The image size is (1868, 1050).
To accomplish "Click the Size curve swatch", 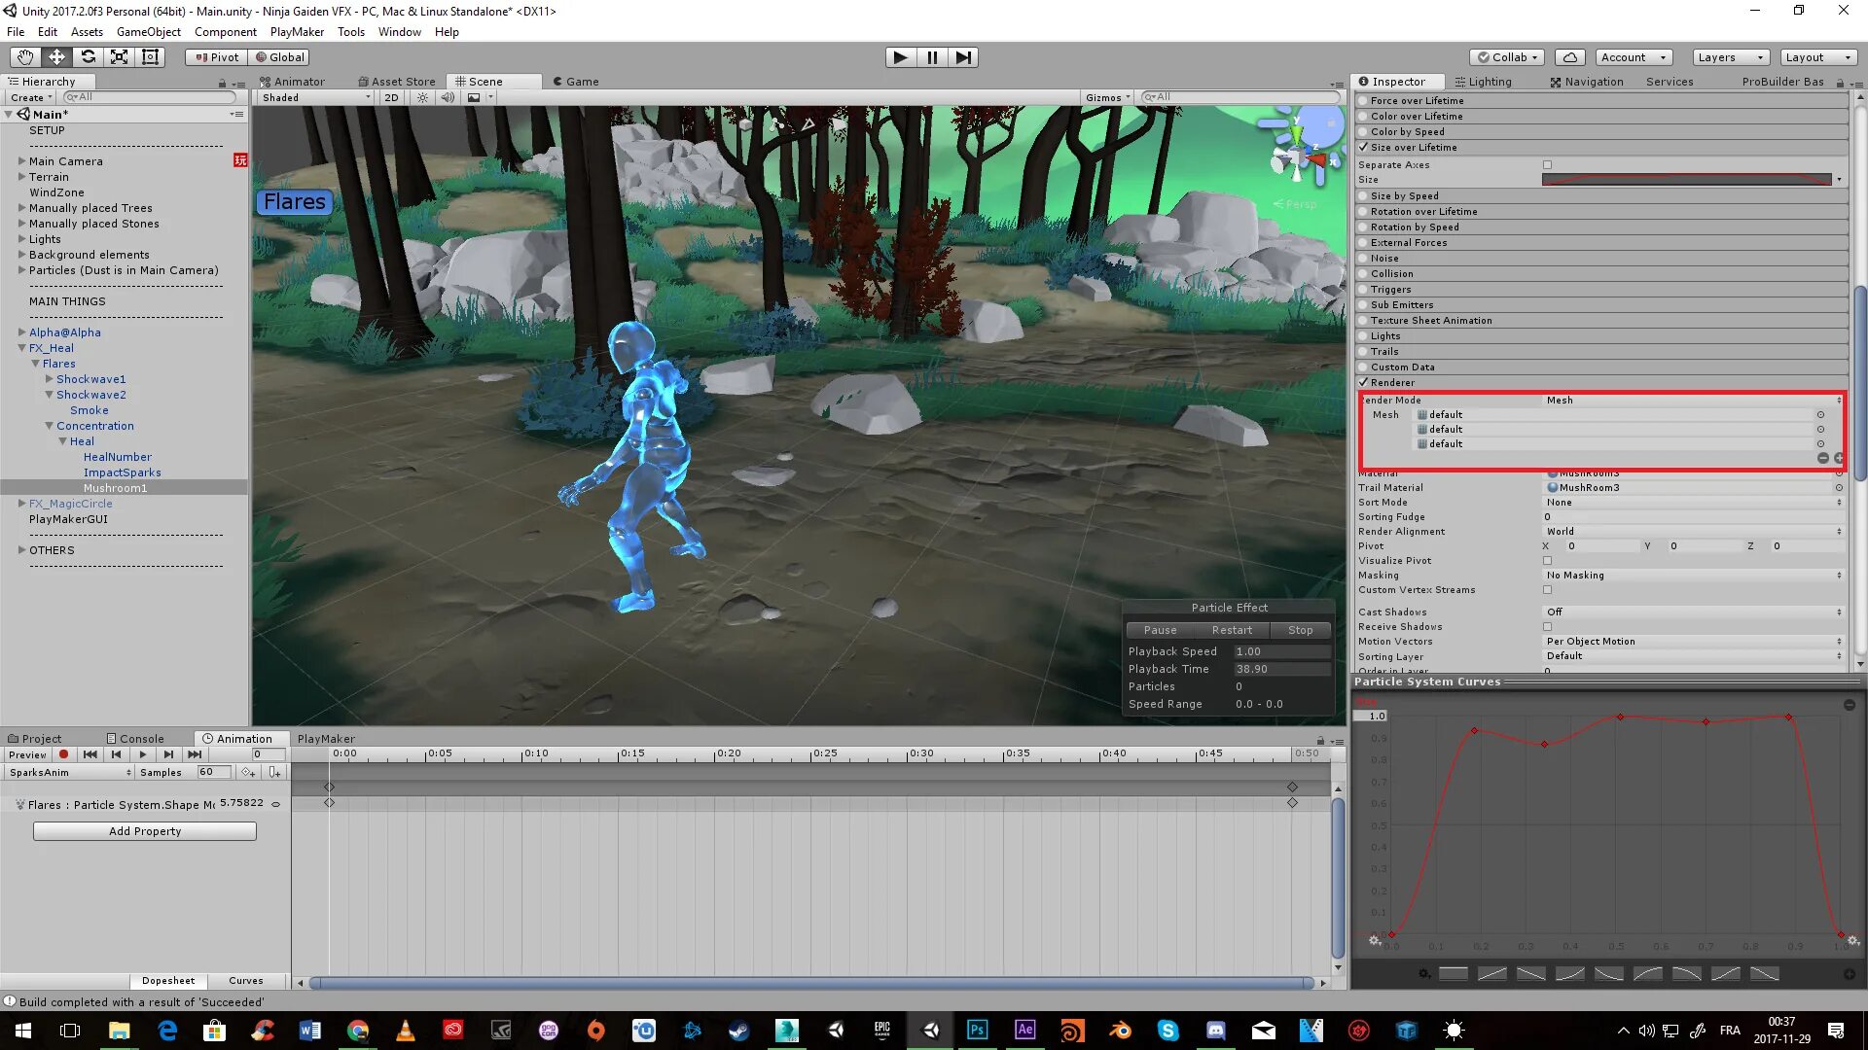I will [1686, 180].
